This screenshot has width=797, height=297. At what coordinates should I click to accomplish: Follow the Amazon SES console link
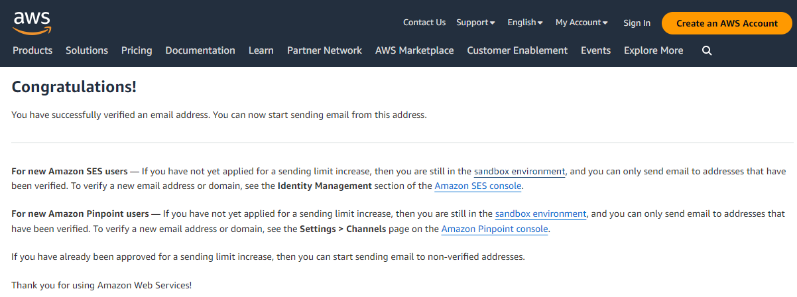[x=478, y=186]
